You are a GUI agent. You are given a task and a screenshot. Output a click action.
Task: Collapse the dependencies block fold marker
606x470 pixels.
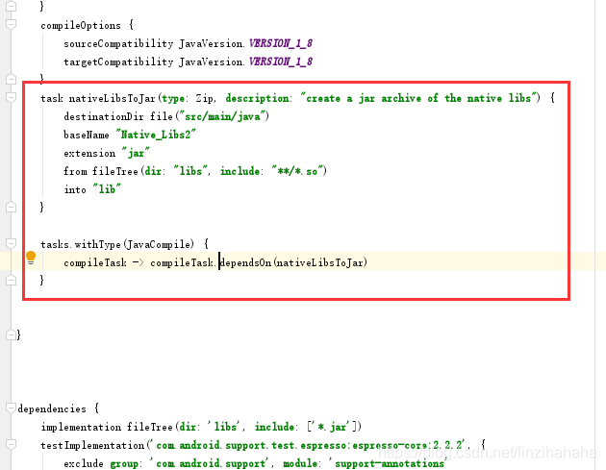[x=12, y=408]
